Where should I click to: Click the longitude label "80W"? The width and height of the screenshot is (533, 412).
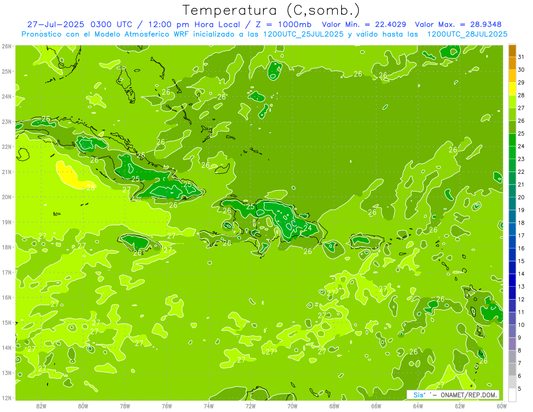pyautogui.click(x=83, y=406)
